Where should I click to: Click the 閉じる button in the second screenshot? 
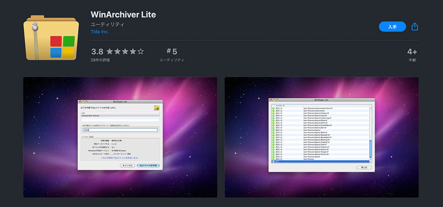(x=364, y=167)
